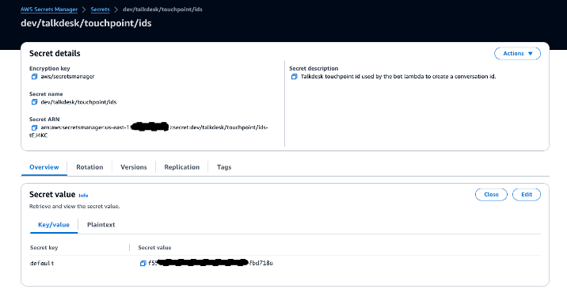This screenshot has width=567, height=293.
Task: Click the Secret value column header
Action: click(154, 248)
